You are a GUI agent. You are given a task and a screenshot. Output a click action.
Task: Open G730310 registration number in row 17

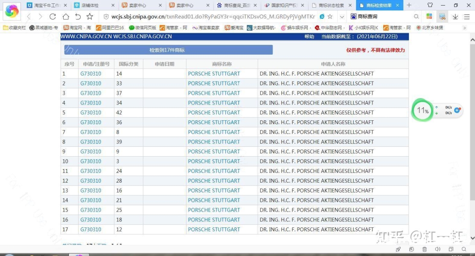click(90, 230)
